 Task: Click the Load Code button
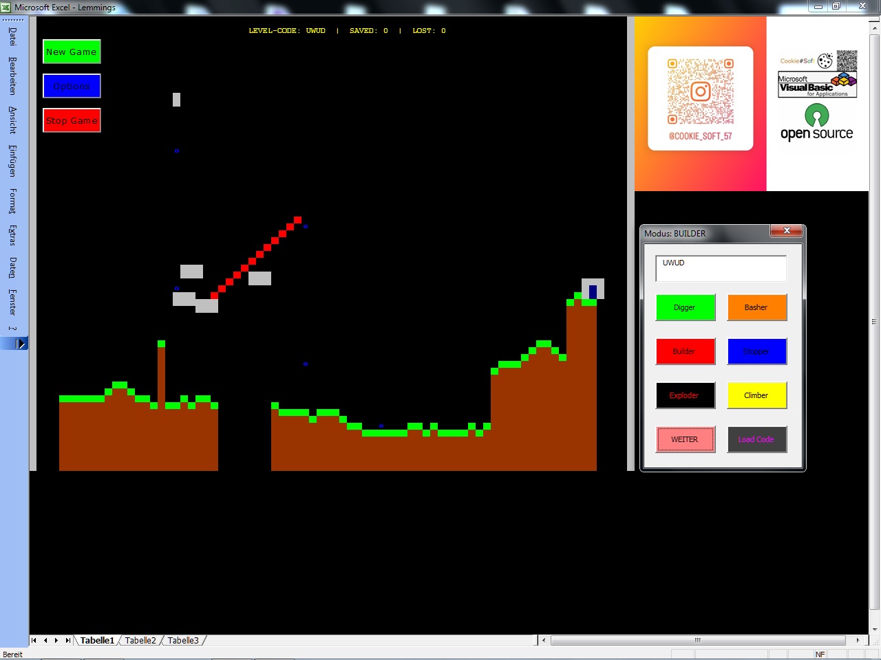[x=757, y=439]
